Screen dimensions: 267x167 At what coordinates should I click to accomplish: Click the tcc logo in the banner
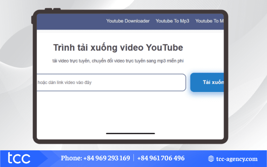[19, 158]
